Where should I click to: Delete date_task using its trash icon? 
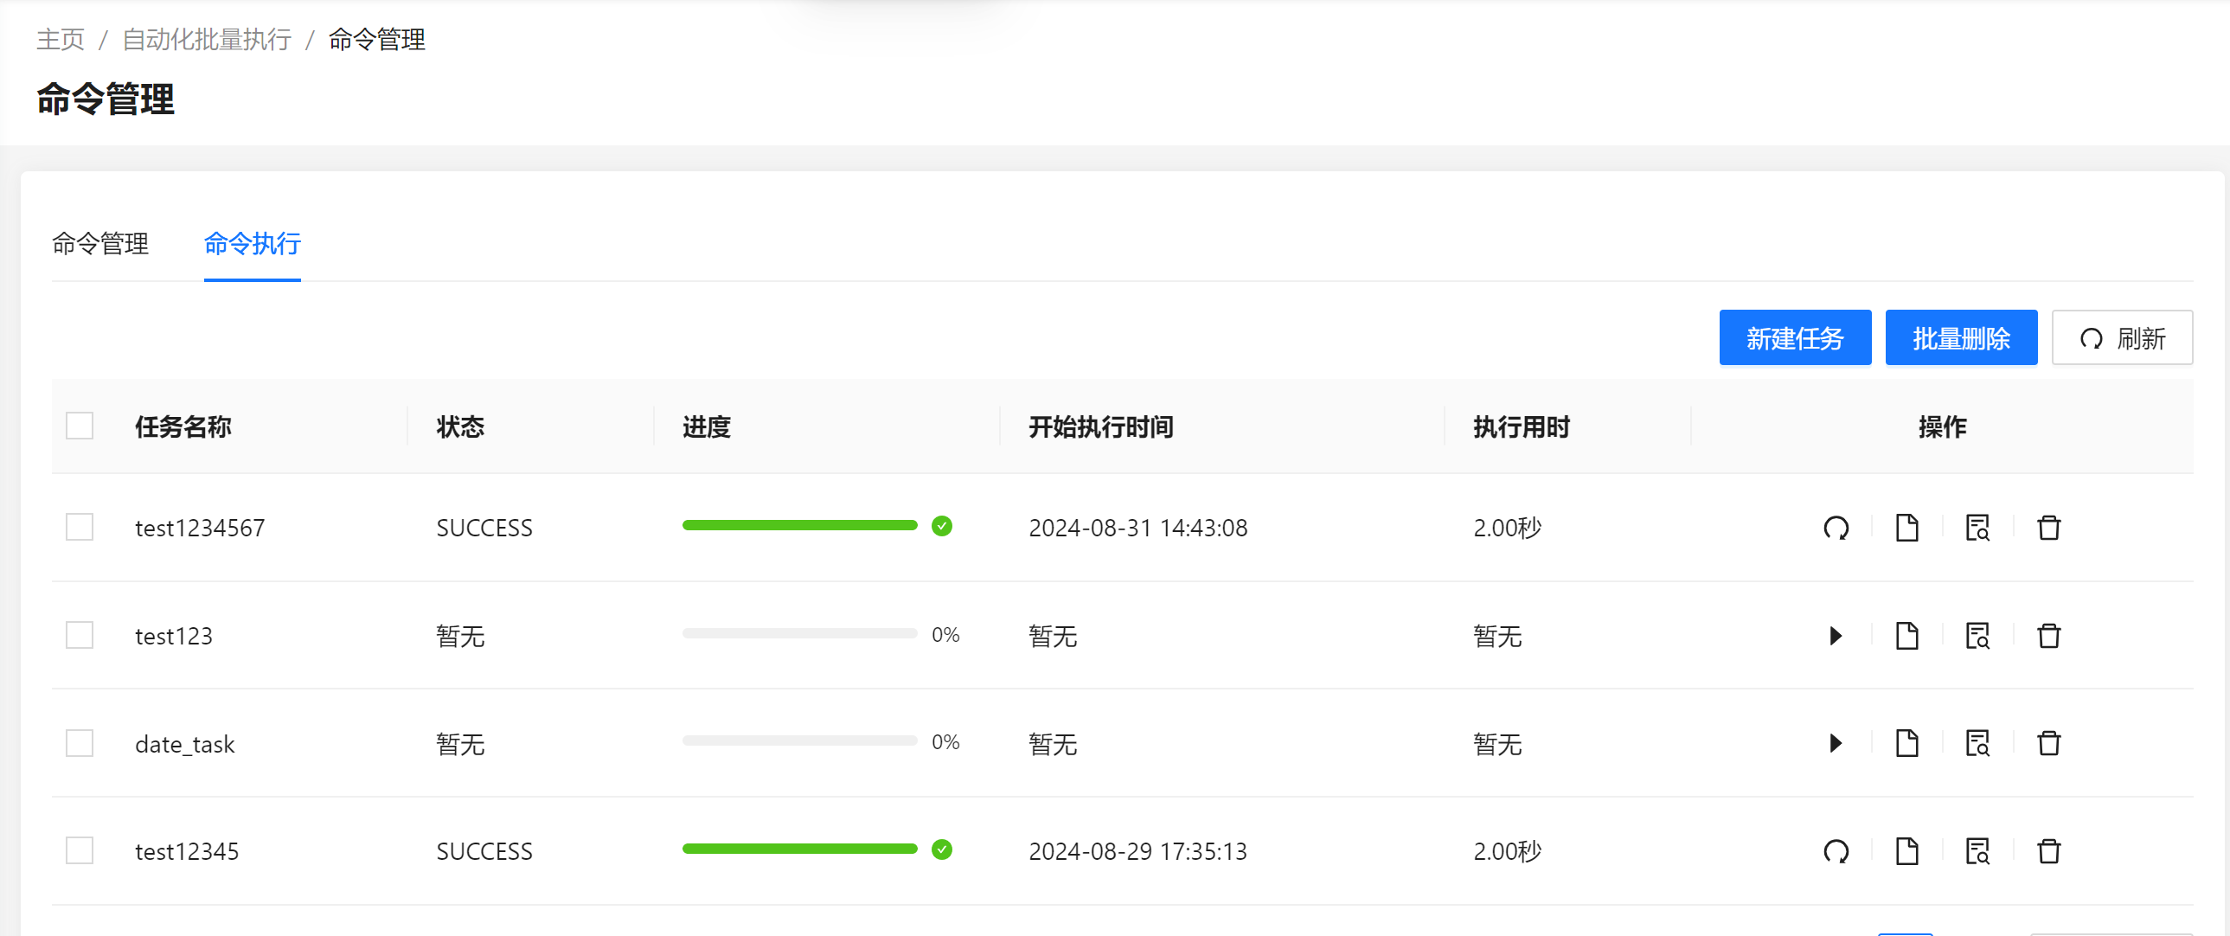click(x=2048, y=743)
